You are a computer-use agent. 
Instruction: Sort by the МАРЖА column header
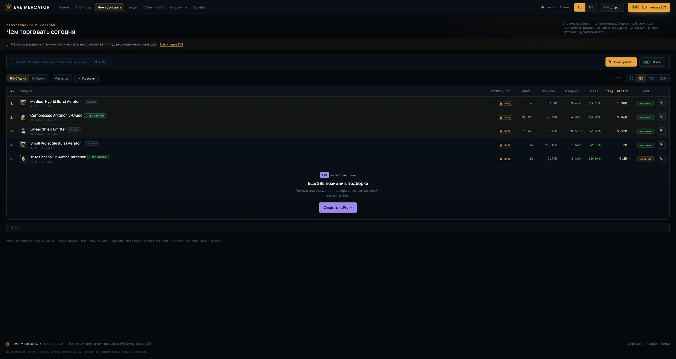594,91
